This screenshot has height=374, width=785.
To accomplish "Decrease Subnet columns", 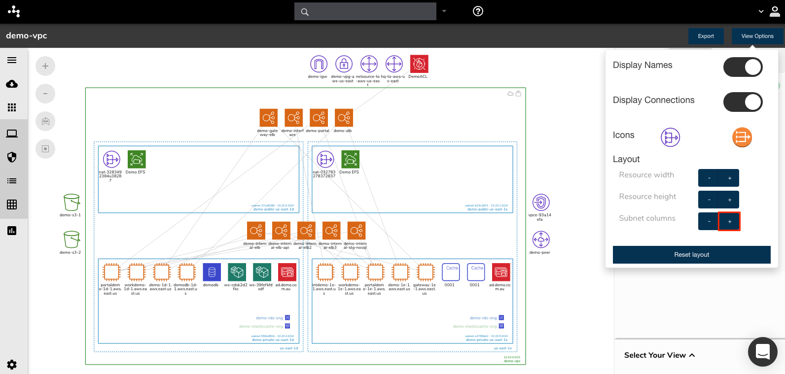I will pyautogui.click(x=709, y=221).
